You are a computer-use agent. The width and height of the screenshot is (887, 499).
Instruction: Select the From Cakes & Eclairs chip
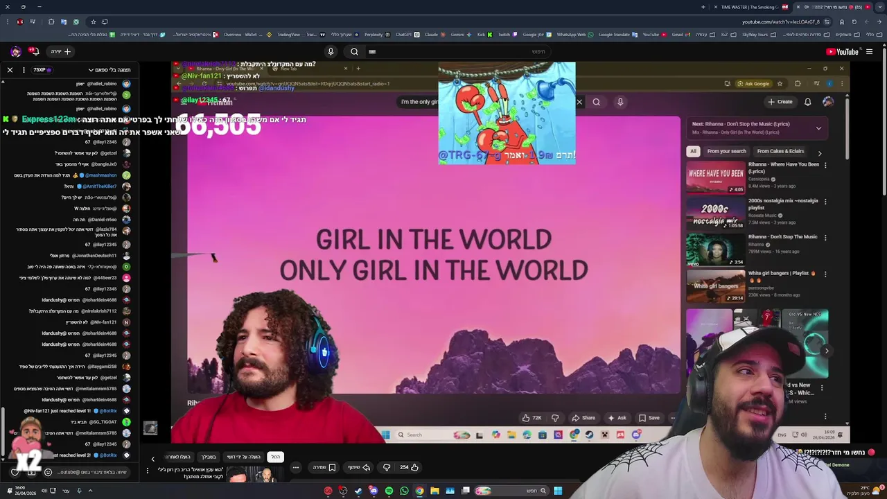coord(780,151)
